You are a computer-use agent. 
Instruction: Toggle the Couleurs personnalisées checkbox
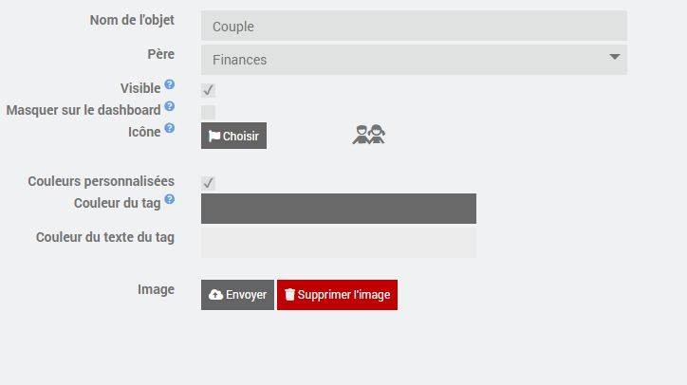click(x=208, y=183)
